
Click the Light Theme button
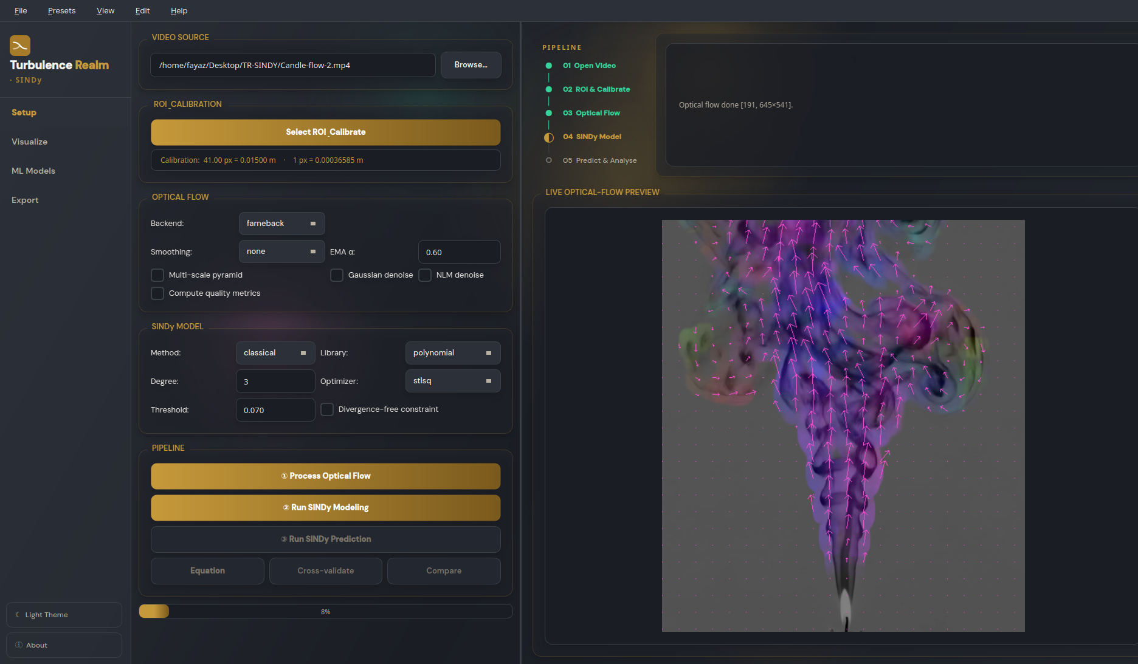64,615
